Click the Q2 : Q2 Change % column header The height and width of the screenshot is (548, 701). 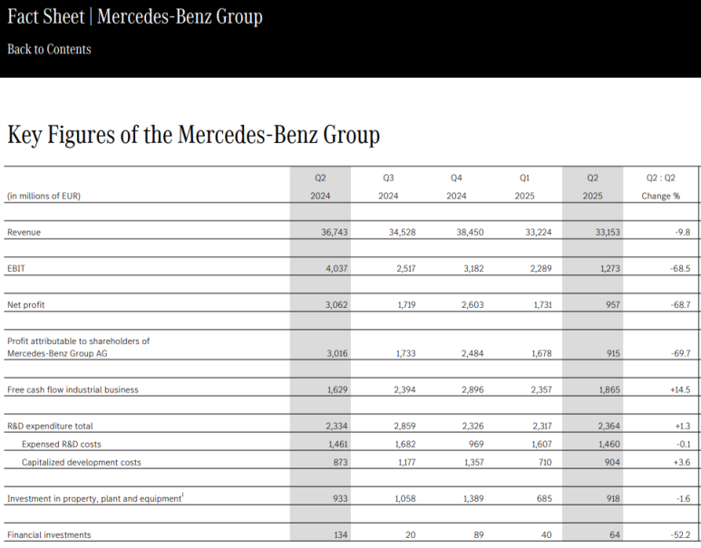coord(661,187)
